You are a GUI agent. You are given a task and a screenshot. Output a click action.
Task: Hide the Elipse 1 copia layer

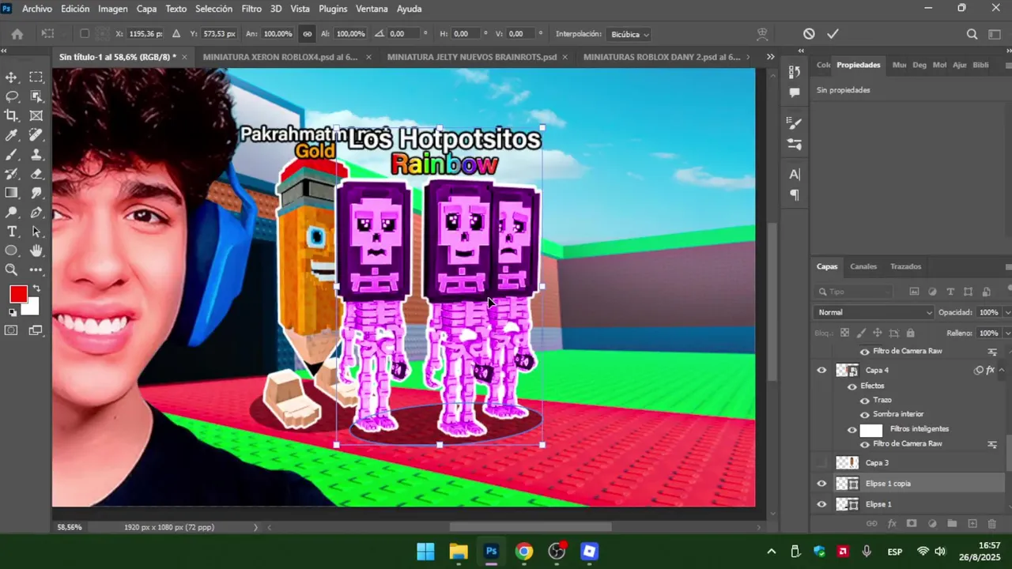coord(821,484)
